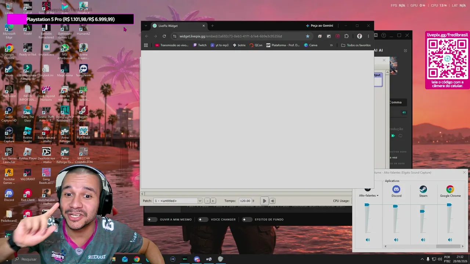Open Chrome from the Windows taskbar

[x=137, y=259]
